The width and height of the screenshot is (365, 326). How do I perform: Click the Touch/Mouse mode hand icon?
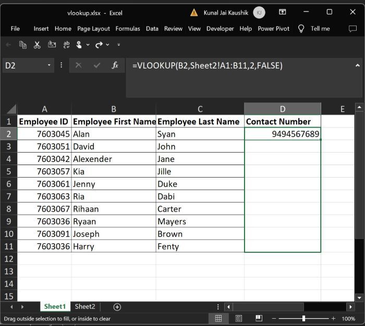pyautogui.click(x=79, y=44)
